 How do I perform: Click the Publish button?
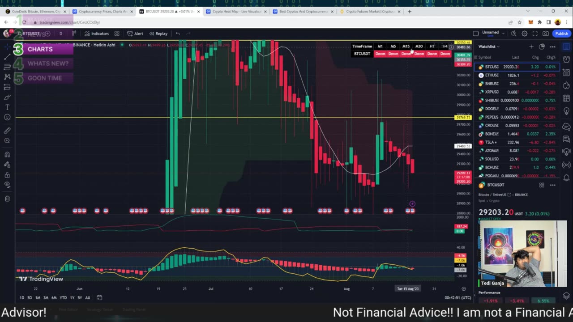561,34
